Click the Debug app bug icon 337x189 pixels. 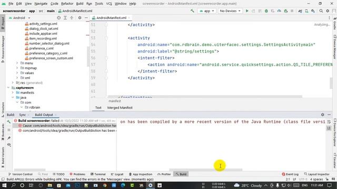coord(266,10)
